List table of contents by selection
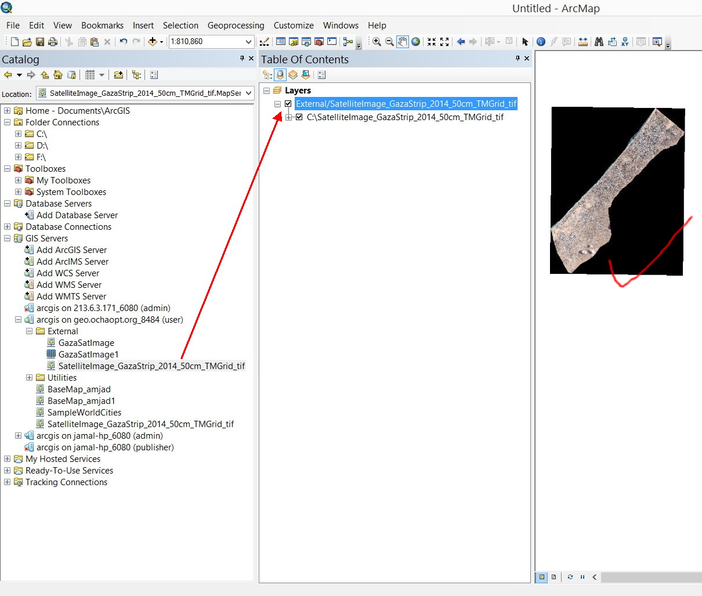 click(305, 75)
